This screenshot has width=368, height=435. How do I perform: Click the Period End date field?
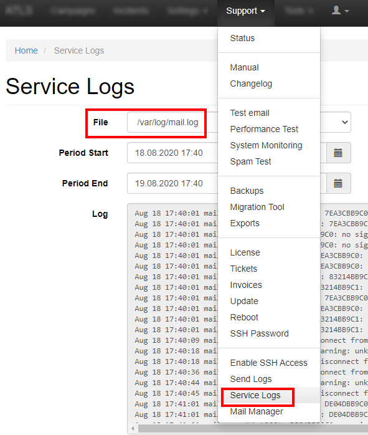(x=172, y=183)
